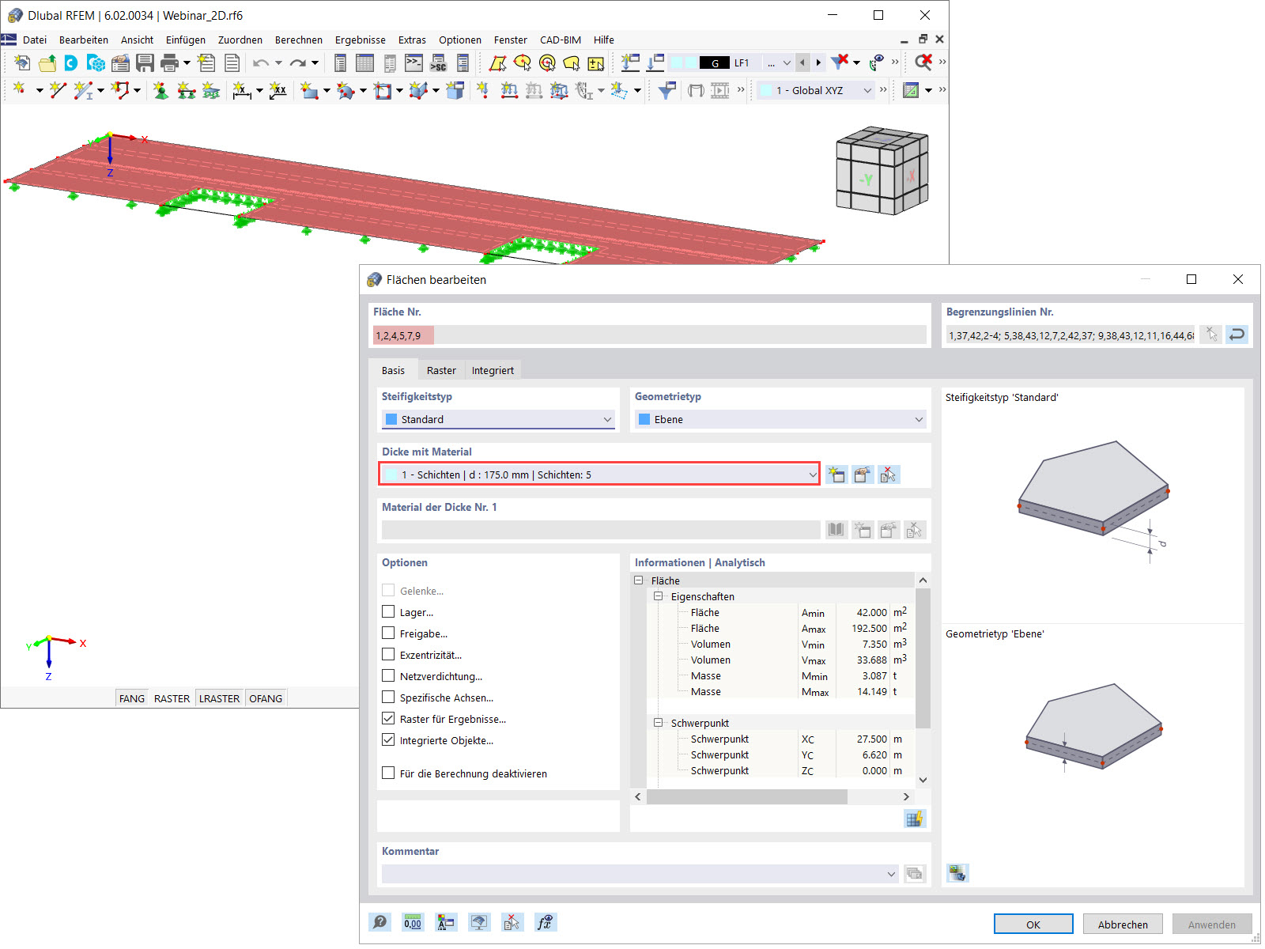Click the information table icon with lightning bolt
This screenshot has height=949, width=1265.
click(x=914, y=819)
